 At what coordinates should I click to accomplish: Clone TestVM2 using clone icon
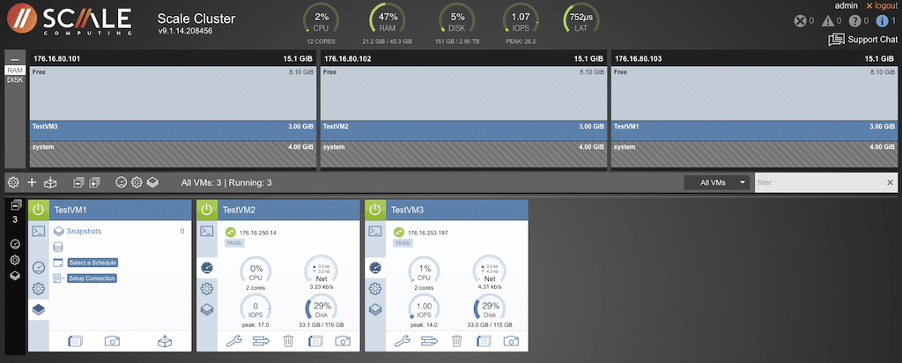(315, 341)
